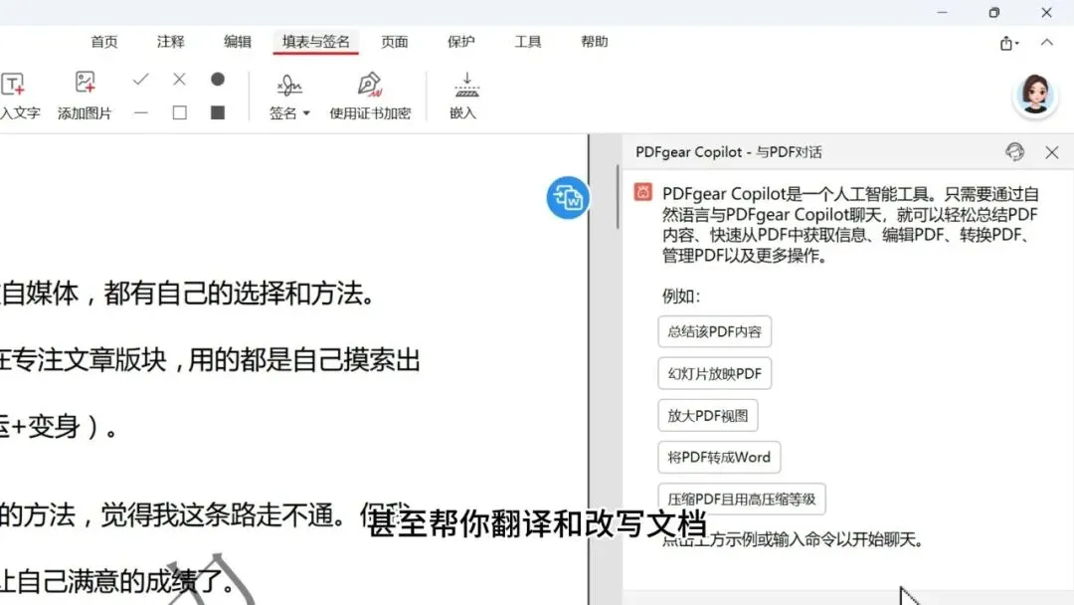Select the add text tool icon
This screenshot has width=1074, height=605.
tap(14, 85)
